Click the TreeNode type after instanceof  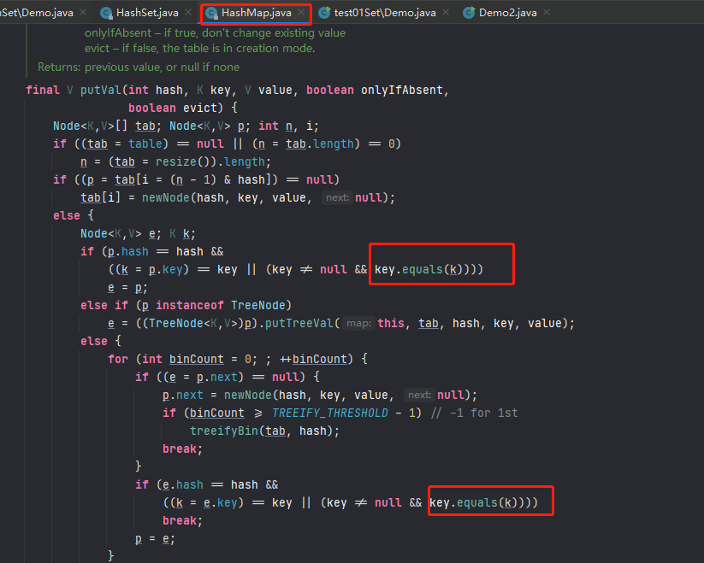[258, 305]
